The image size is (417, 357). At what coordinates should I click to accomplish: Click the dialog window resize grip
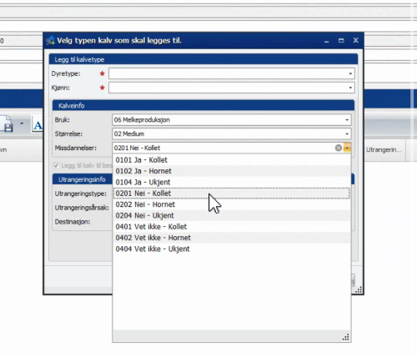pos(359,289)
